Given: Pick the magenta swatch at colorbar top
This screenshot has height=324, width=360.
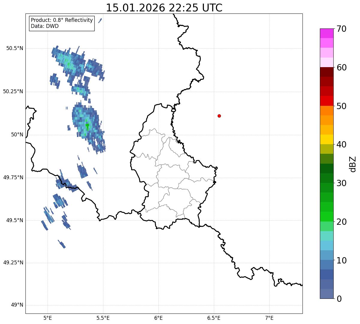Looking at the screenshot, I should (326, 33).
